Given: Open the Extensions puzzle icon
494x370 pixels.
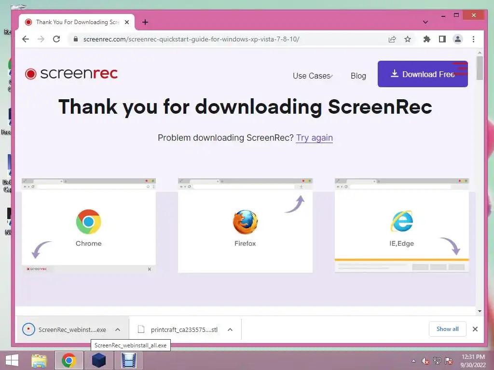Looking at the screenshot, I should tap(427, 39).
